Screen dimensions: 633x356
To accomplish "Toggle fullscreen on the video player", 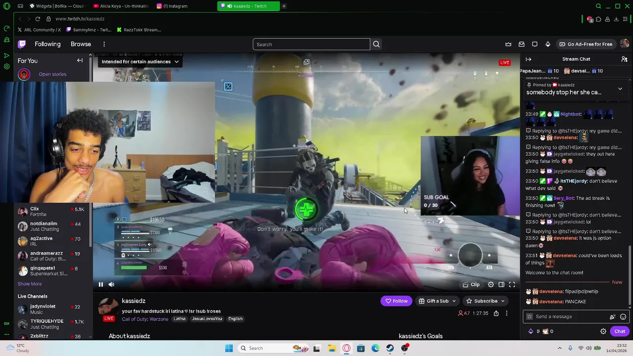I will click(512, 284).
